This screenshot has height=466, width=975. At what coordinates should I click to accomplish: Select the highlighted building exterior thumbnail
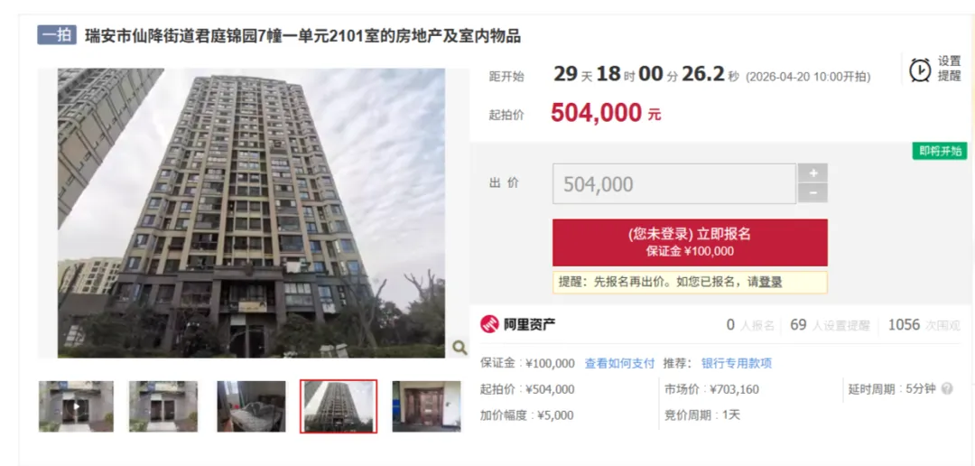339,406
